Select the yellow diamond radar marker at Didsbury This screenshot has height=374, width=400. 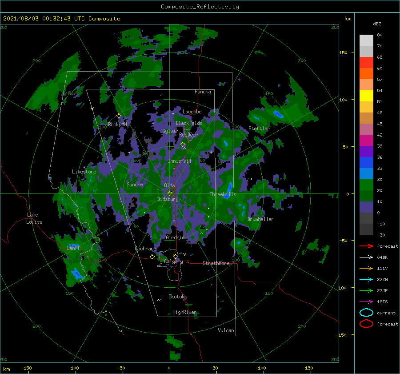tap(170, 193)
